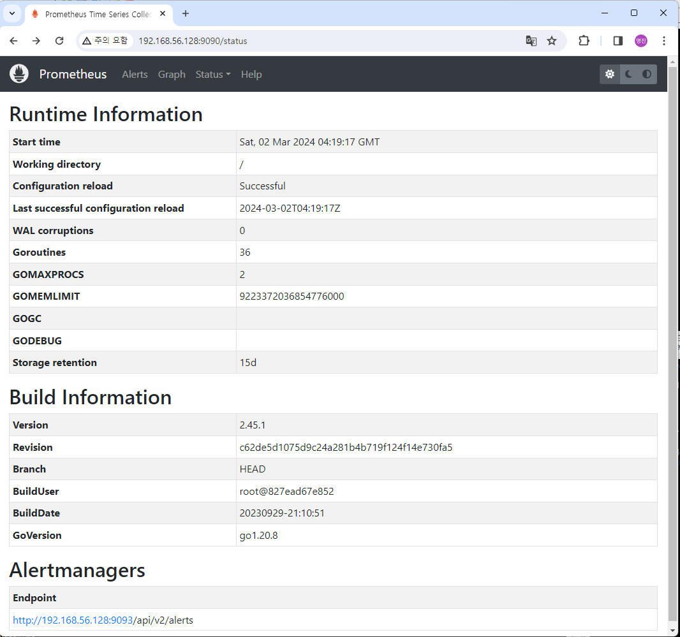This screenshot has height=637, width=680.
Task: Click the 'GOMAXPROCS' row label
Action: click(48, 274)
